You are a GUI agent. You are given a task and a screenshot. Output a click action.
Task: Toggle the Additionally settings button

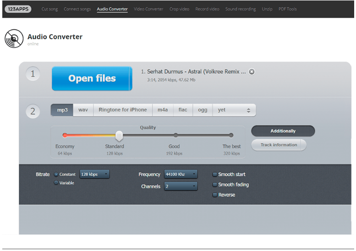283,131
